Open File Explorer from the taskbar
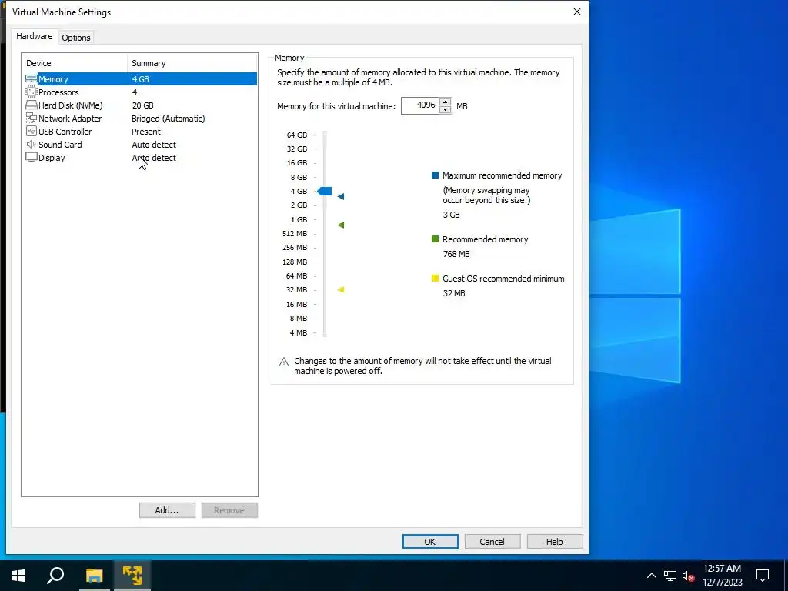This screenshot has width=788, height=591. [94, 576]
